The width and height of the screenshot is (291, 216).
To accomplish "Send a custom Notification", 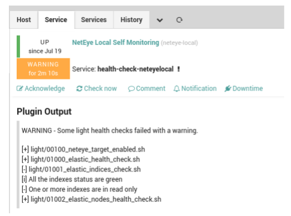I will (x=195, y=88).
